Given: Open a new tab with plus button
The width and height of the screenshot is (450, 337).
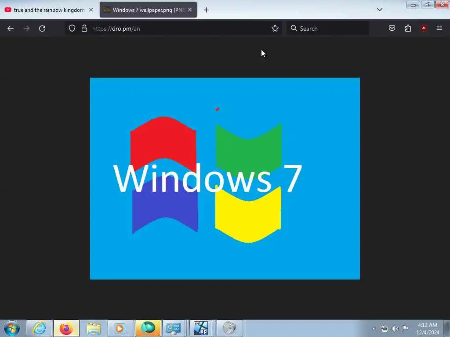Looking at the screenshot, I should (x=207, y=10).
